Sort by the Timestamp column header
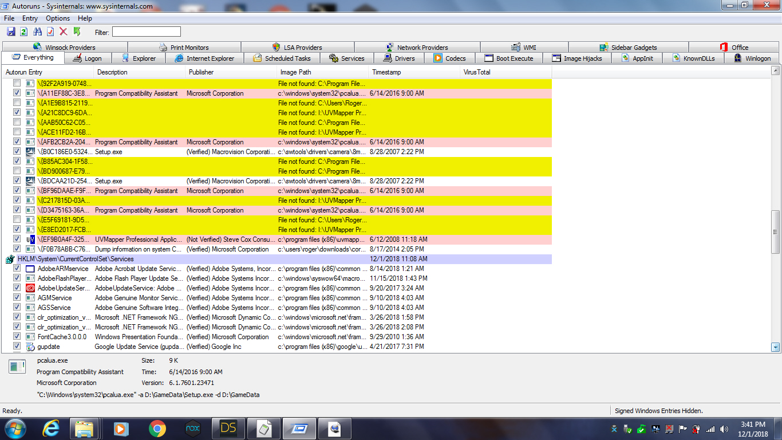782x440 pixels. 414,72
